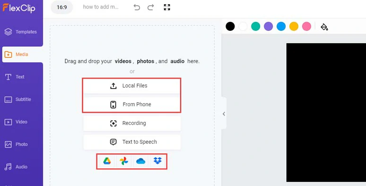Pick the purple color swatch
The image size is (366, 186).
pos(269,27)
